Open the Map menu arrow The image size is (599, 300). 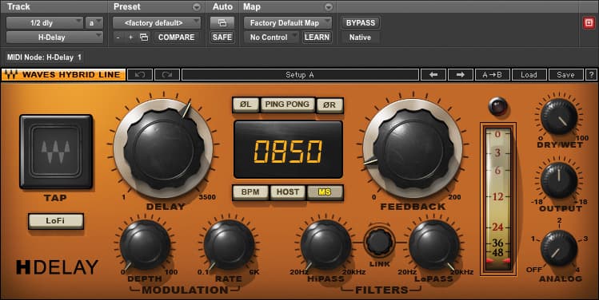click(328, 7)
